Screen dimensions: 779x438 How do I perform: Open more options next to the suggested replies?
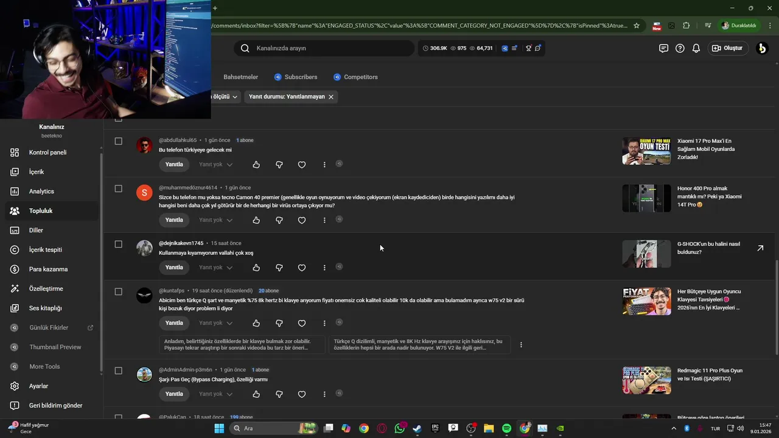coord(521,345)
